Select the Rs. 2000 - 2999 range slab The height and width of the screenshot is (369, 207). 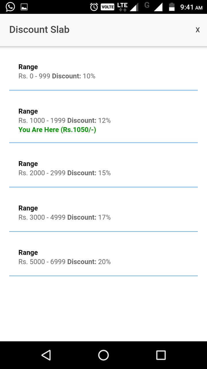pyautogui.click(x=103, y=168)
